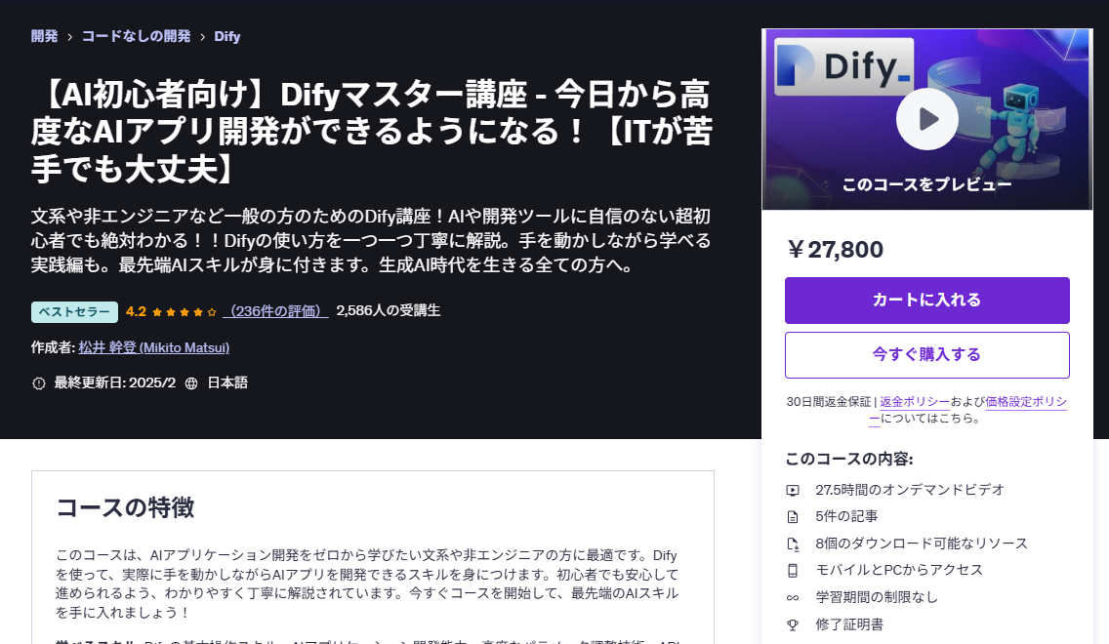Image resolution: width=1109 pixels, height=644 pixels.
Task: Open the コードなしの開発 breadcrumb link
Action: pyautogui.click(x=137, y=36)
